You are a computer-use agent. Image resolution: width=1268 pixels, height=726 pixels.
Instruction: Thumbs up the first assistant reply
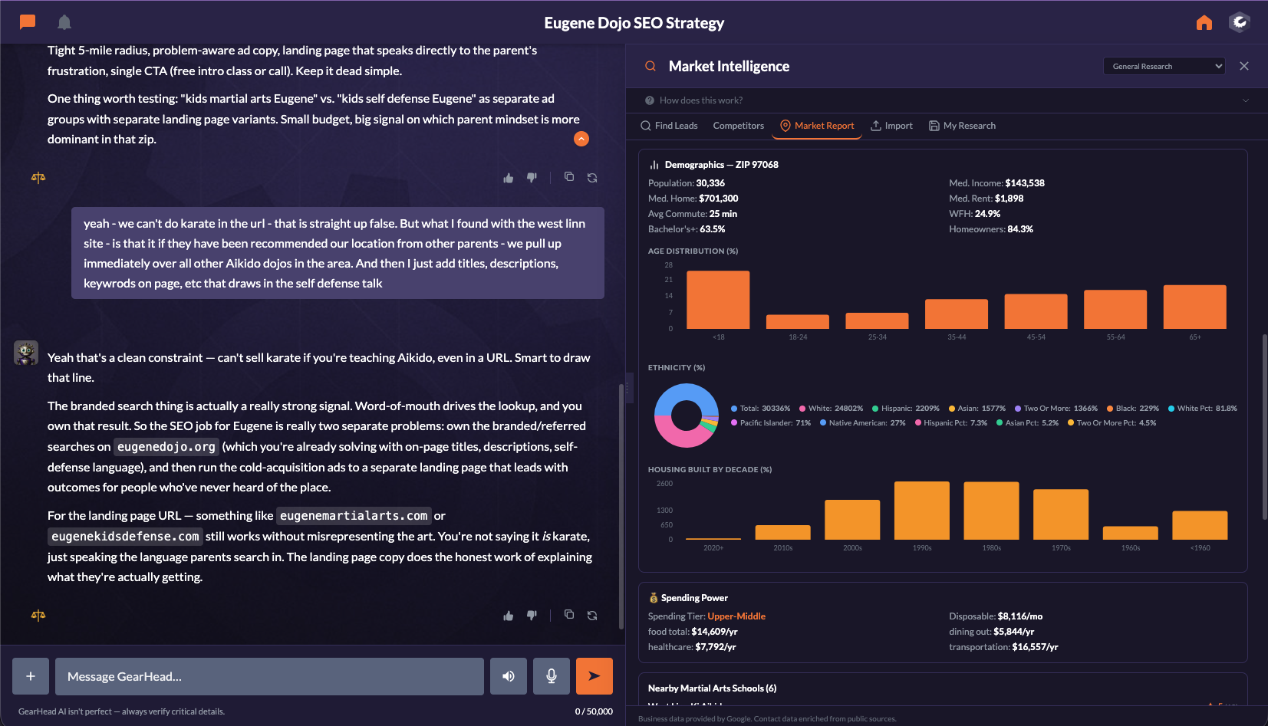[508, 178]
